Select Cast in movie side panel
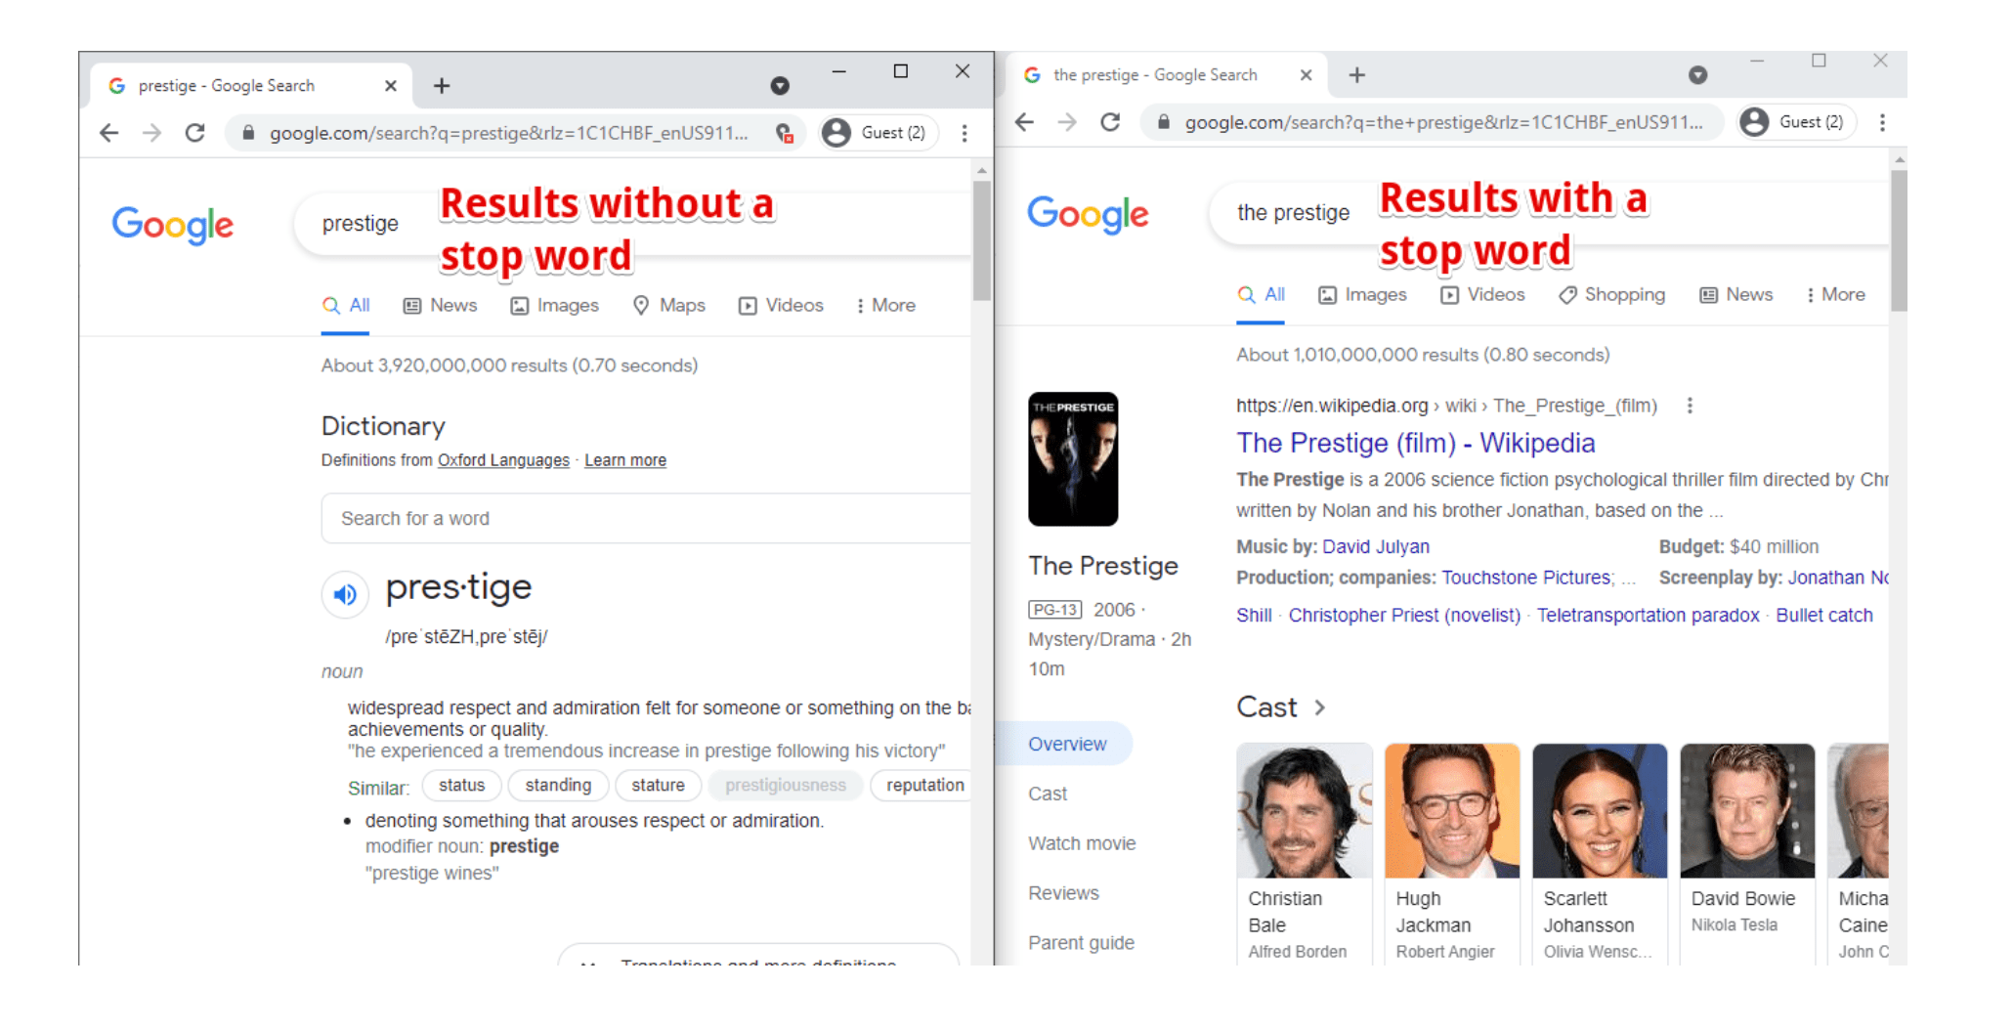 pyautogui.click(x=1048, y=794)
